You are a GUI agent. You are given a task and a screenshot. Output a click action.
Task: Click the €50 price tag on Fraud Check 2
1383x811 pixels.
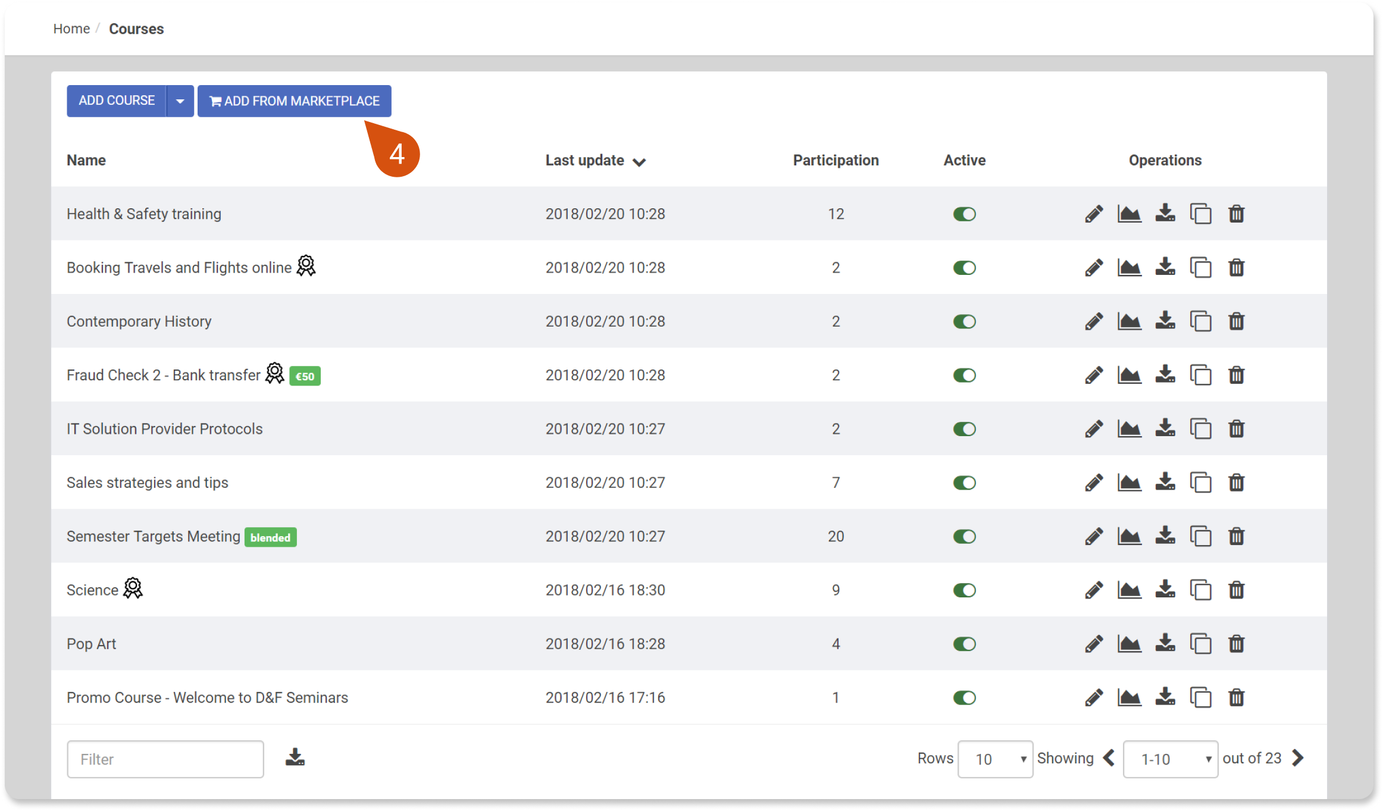[x=305, y=376]
